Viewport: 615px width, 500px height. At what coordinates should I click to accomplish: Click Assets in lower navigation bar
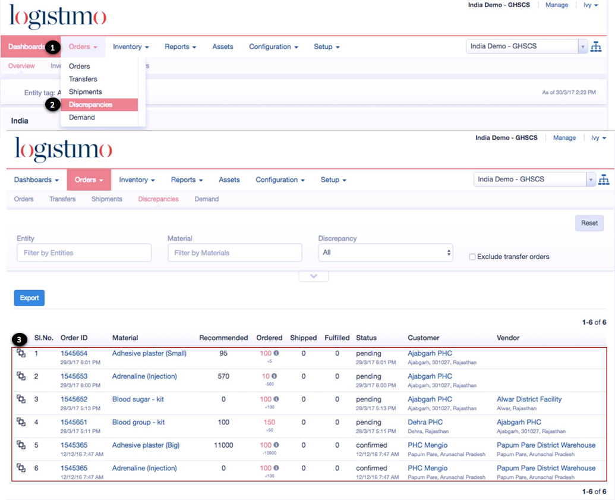[229, 180]
